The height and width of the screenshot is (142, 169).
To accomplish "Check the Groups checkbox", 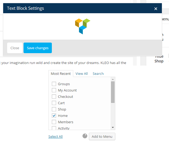I will pos(54,84).
